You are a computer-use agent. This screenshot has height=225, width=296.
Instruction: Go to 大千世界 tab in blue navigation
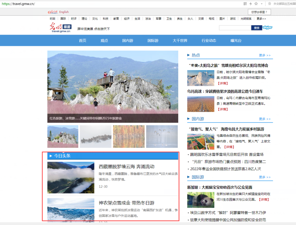[180, 41]
